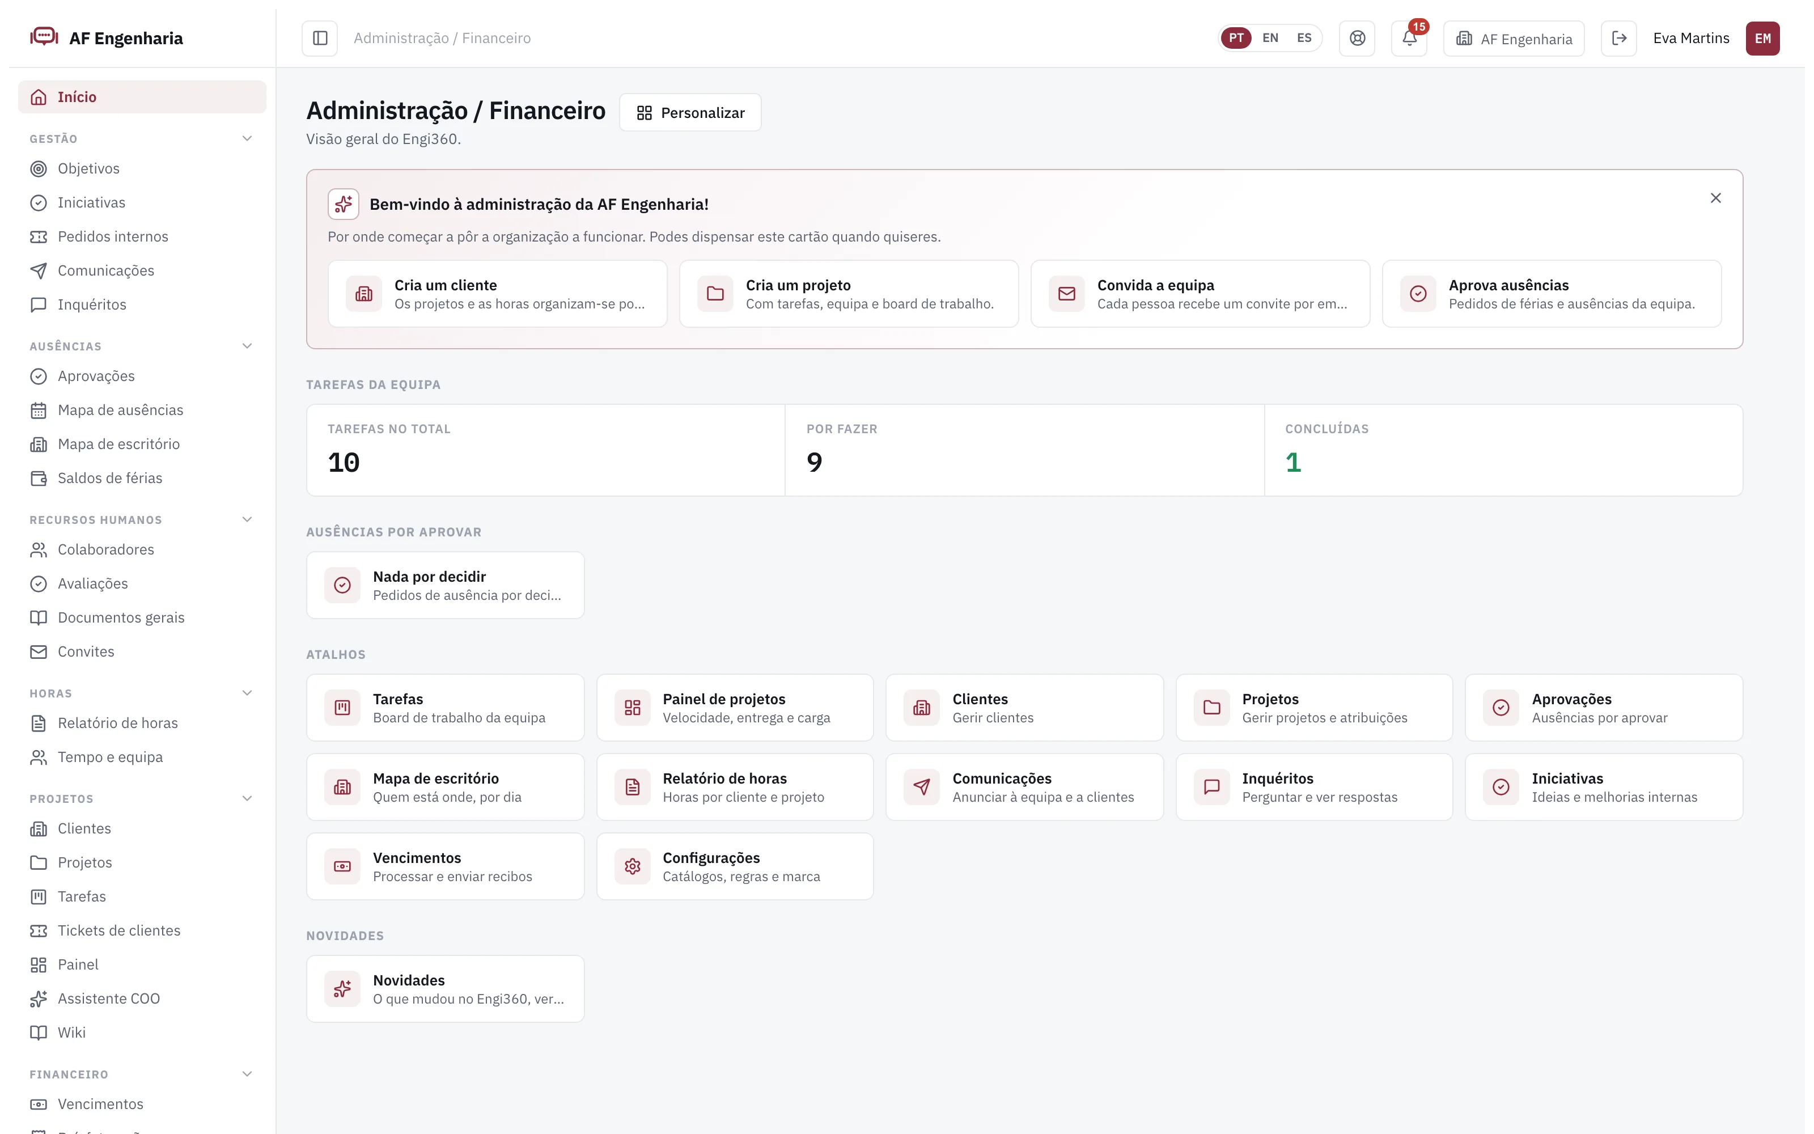Screen dimensions: 1814x1134
Task: Open the Cria um cliente card
Action: tap(498, 294)
